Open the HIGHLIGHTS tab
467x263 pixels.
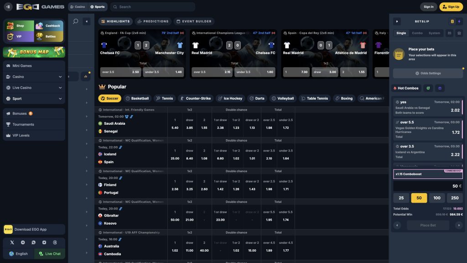[115, 21]
